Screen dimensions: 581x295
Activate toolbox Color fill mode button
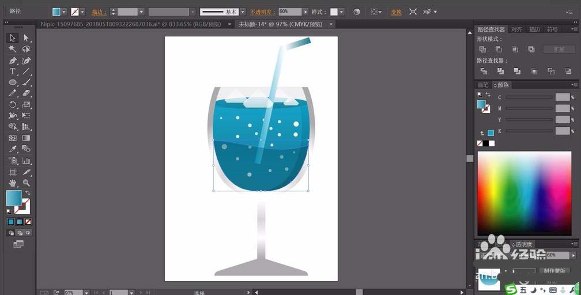[11, 222]
